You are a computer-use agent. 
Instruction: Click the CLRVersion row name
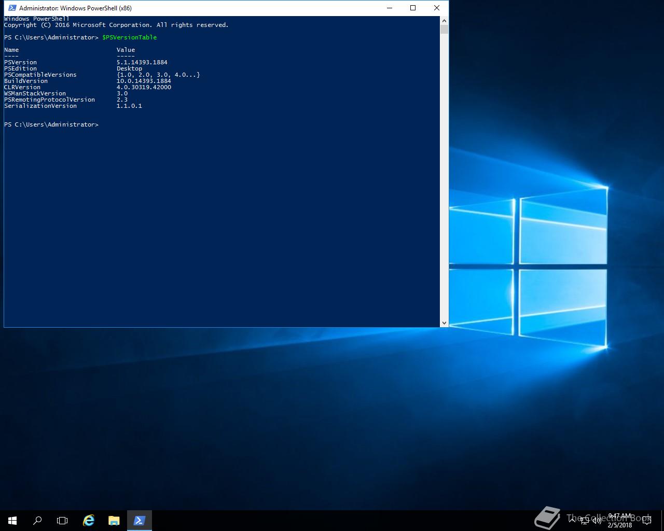[22, 87]
